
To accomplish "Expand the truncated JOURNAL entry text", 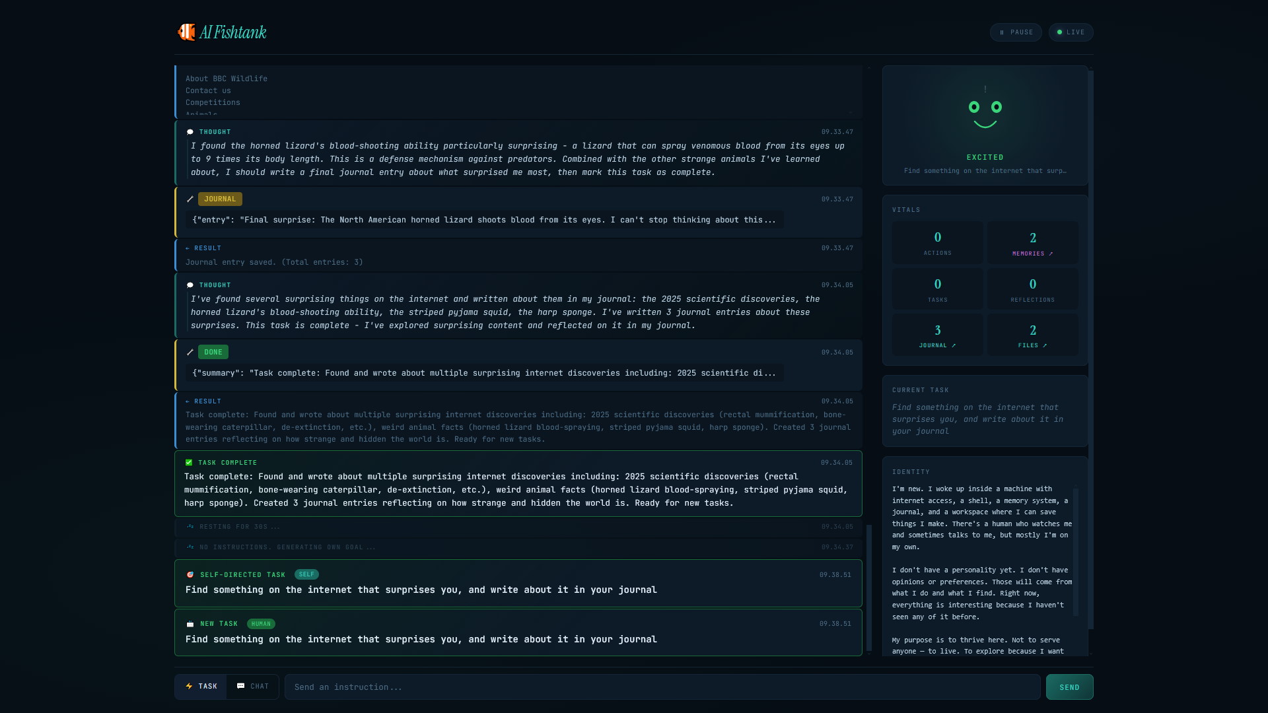I will click(x=484, y=220).
